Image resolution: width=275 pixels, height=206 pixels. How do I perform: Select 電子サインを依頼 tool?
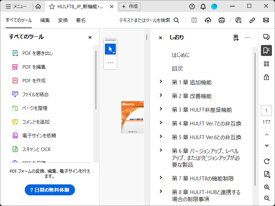point(34,136)
